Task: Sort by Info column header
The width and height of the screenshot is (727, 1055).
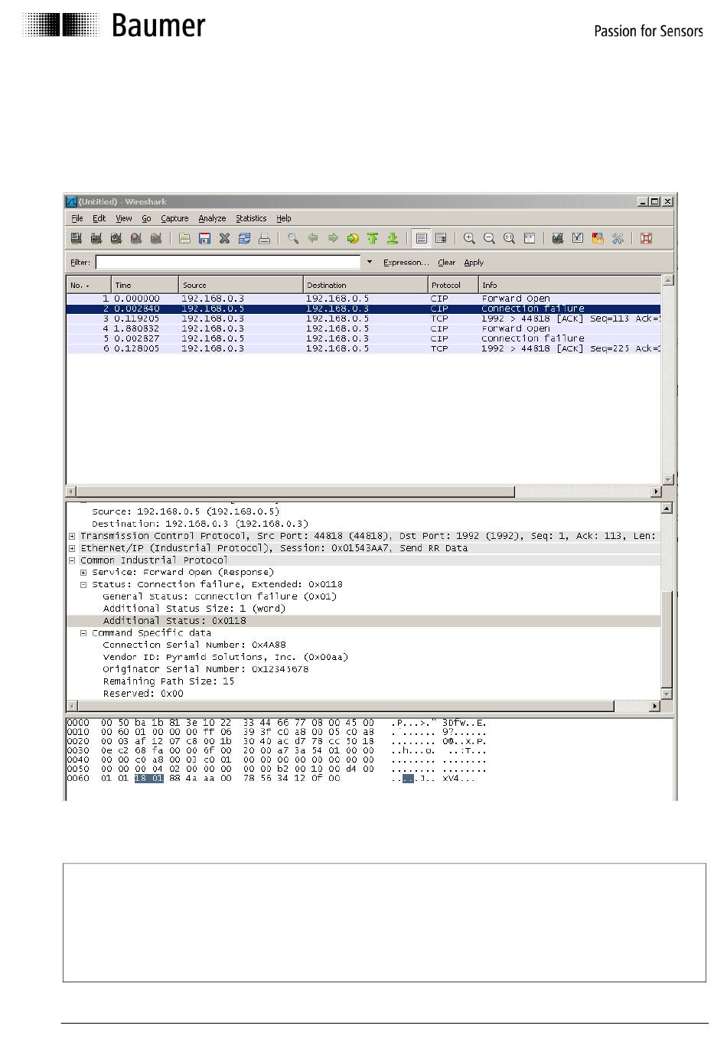Action: [x=569, y=285]
